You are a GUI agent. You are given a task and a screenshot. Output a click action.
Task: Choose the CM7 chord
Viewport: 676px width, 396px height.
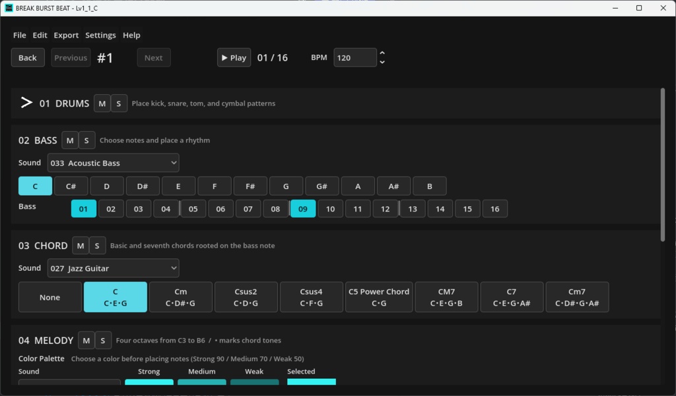[446, 297]
